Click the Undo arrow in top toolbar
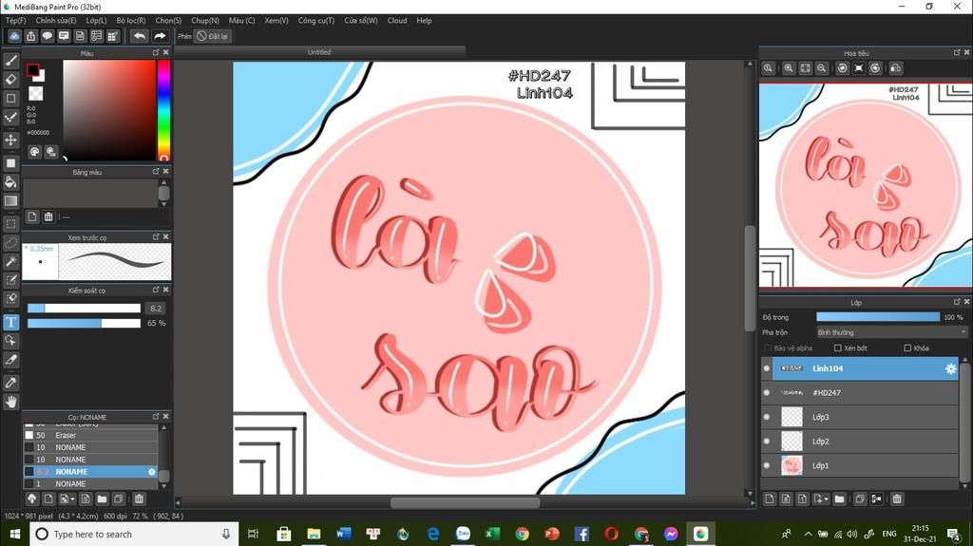The width and height of the screenshot is (973, 546). pos(140,36)
